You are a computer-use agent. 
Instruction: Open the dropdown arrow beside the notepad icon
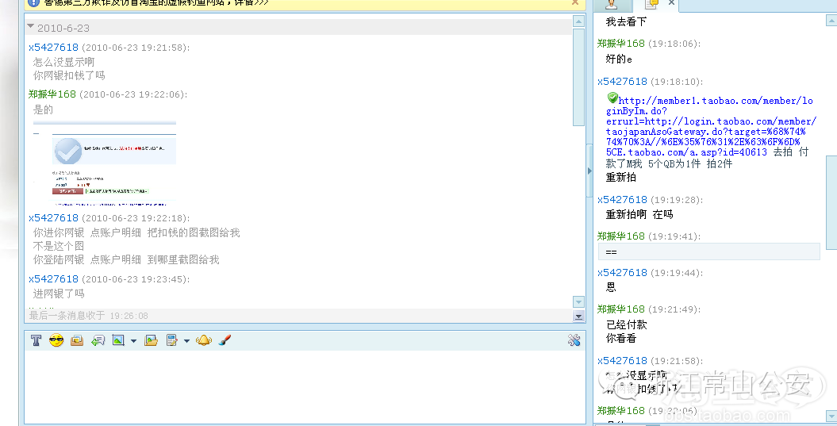(x=186, y=341)
